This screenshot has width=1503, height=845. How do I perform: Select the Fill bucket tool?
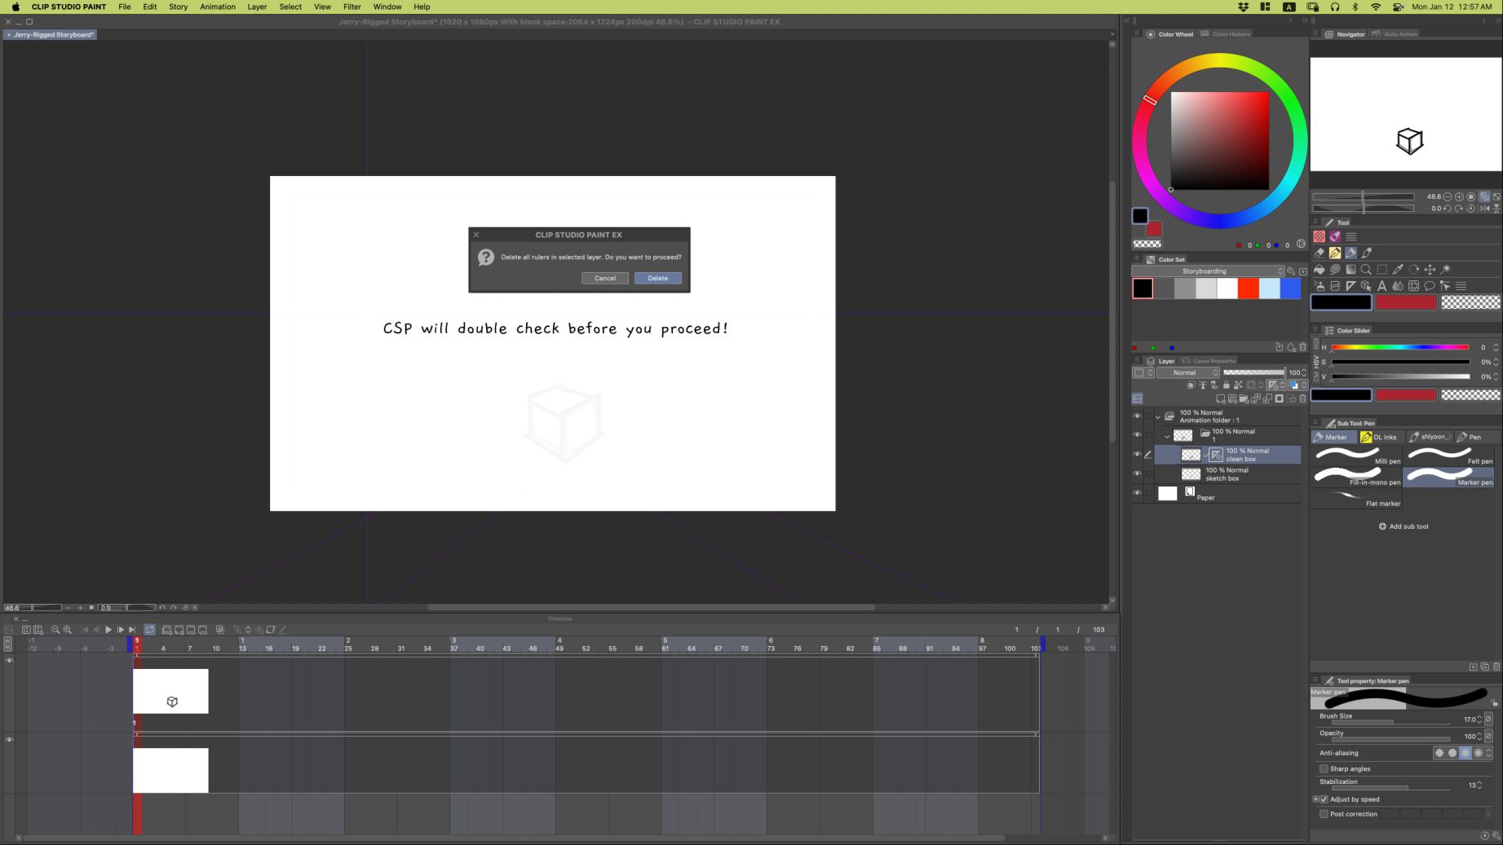pyautogui.click(x=1319, y=269)
